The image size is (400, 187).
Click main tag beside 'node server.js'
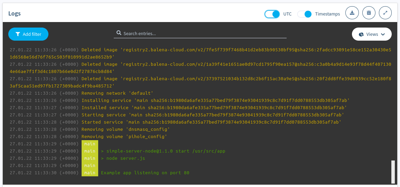[90, 158]
